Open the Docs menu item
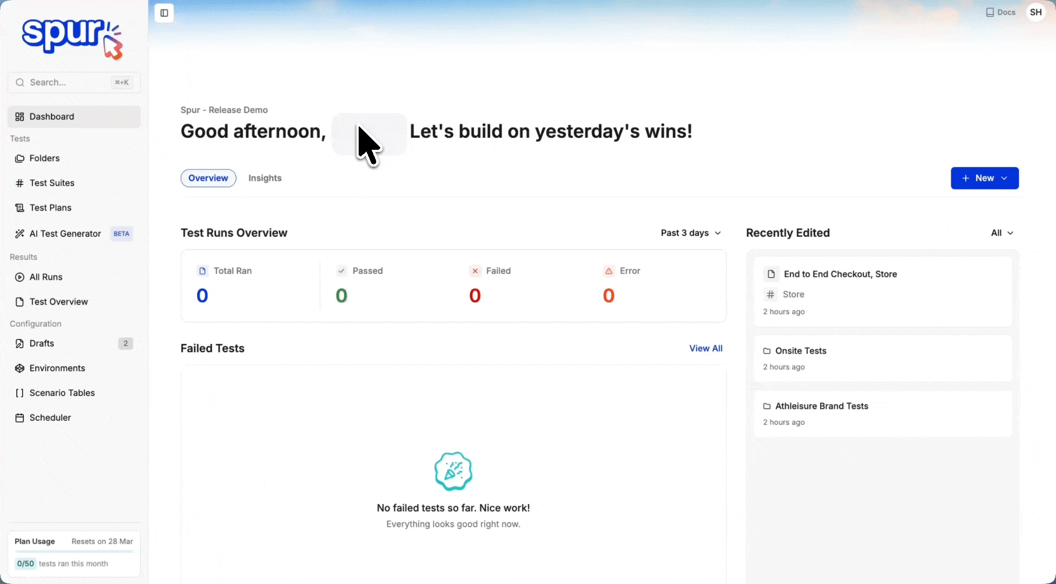This screenshot has width=1056, height=584. click(1000, 12)
